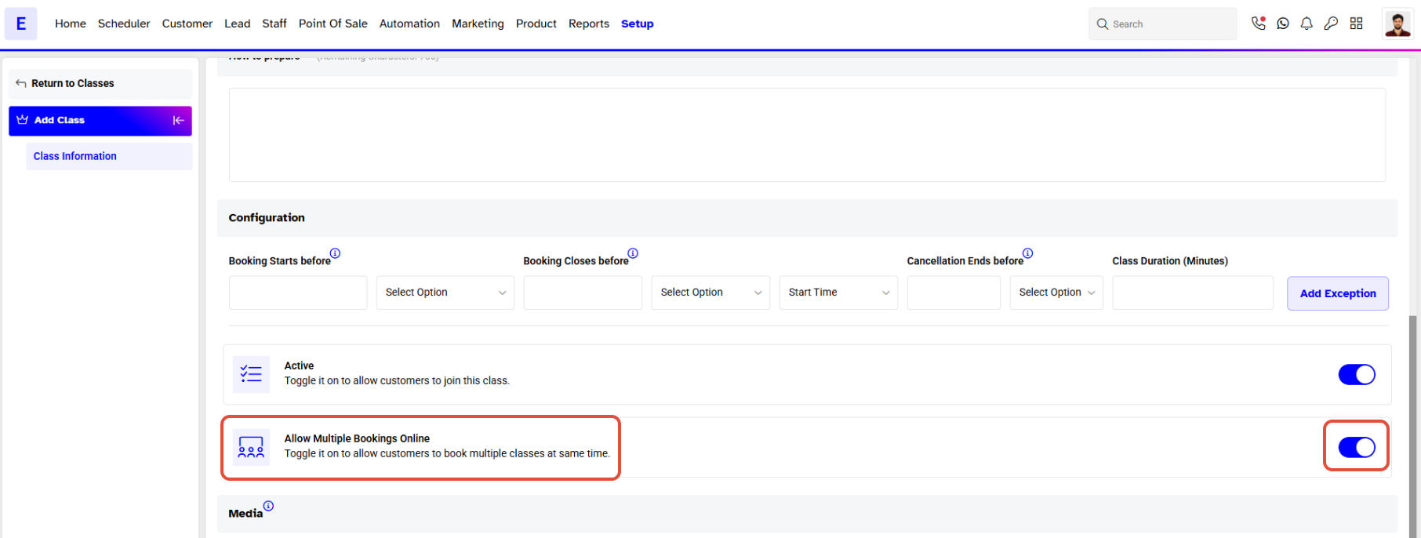Click info icon beside Booking Starts before
This screenshot has width=1421, height=538.
click(335, 253)
